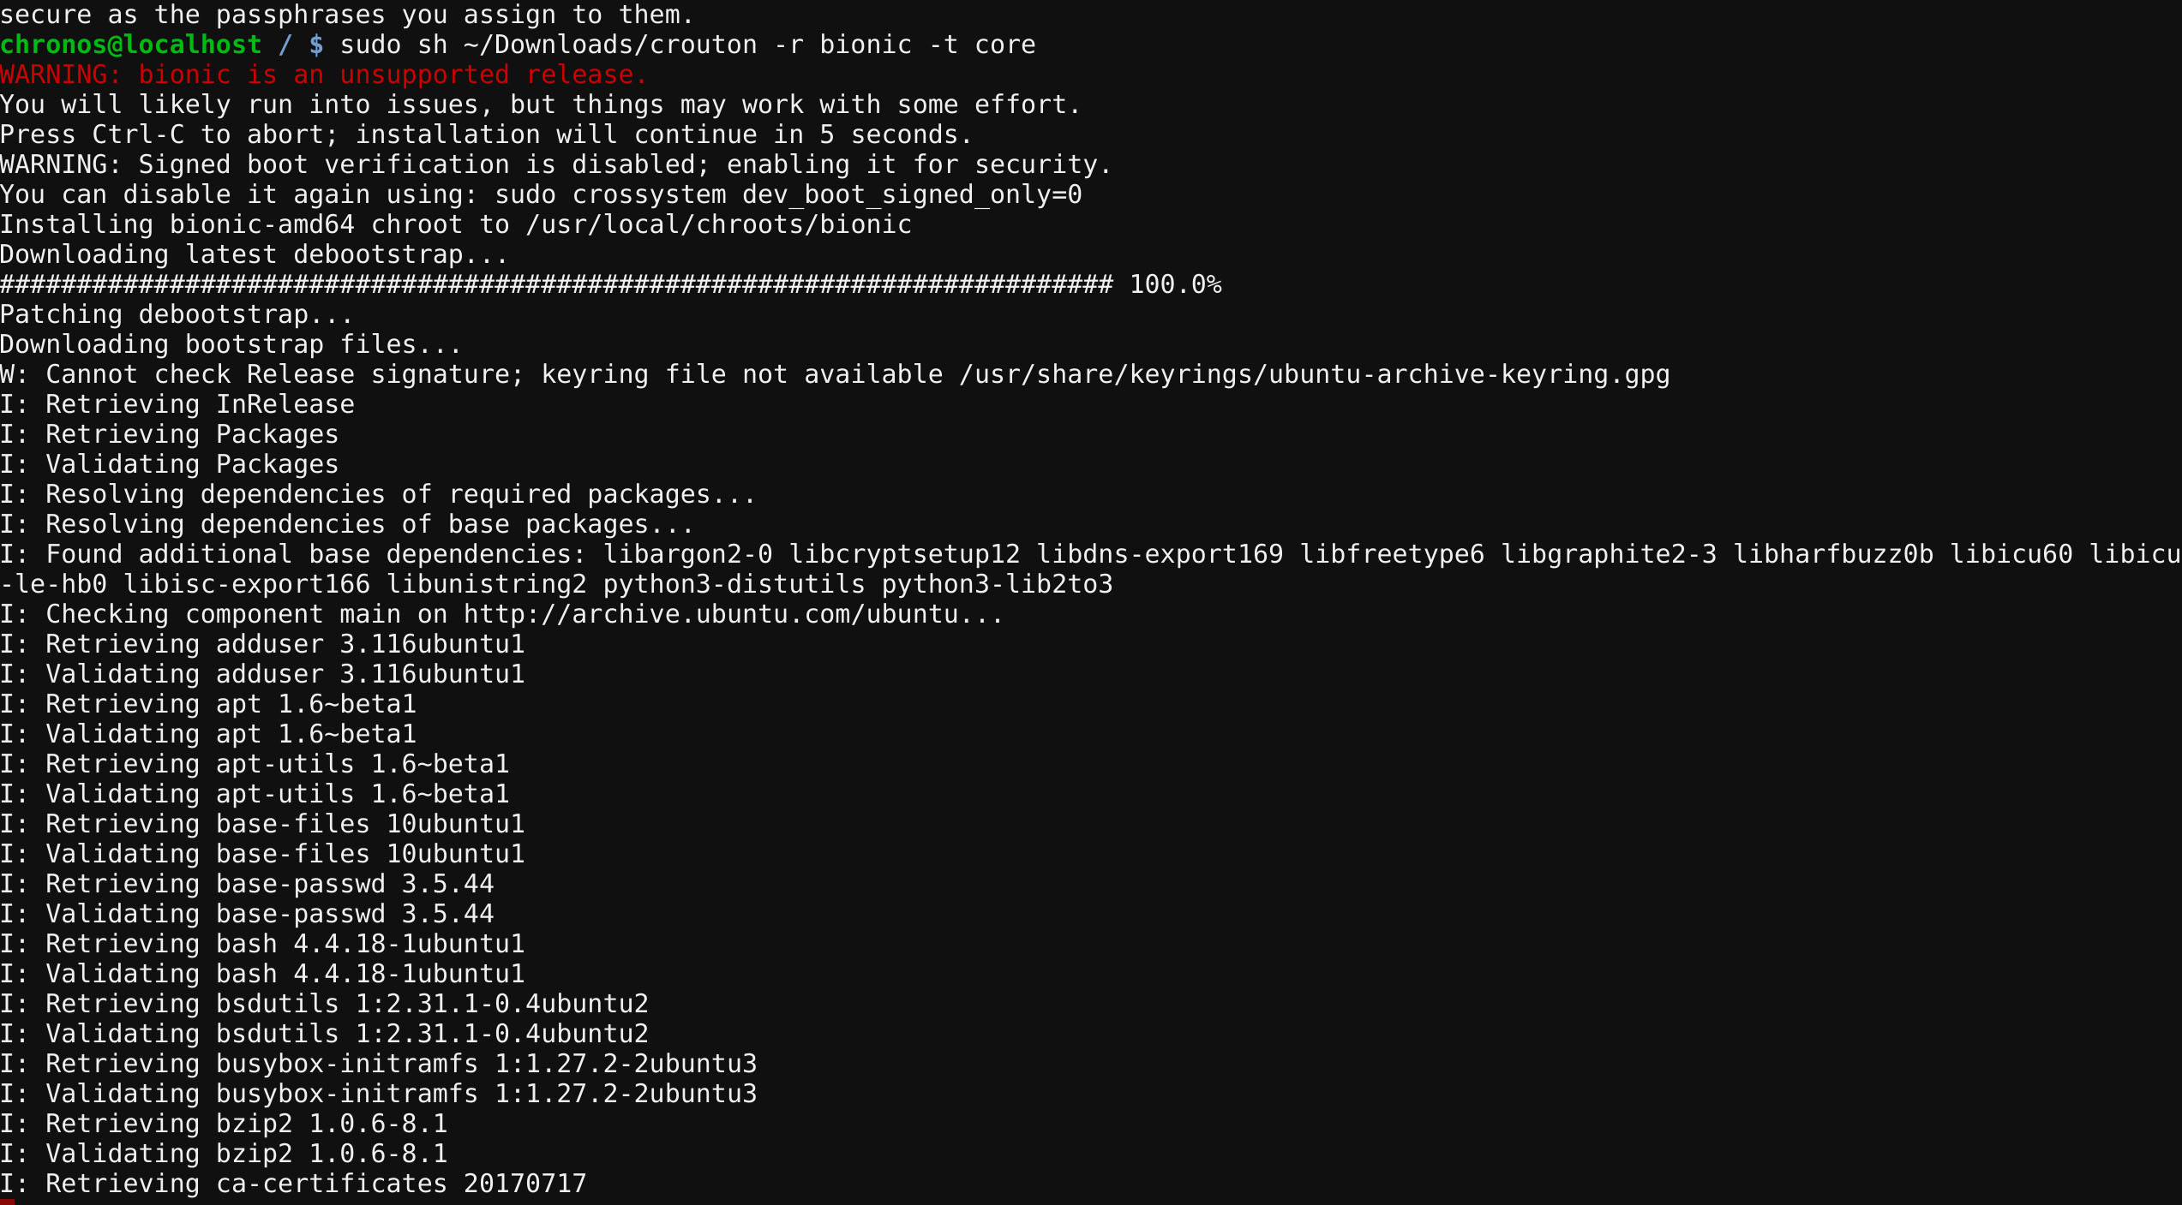
Task: Click the 100.0% download progress indicator
Action: coord(1175,284)
